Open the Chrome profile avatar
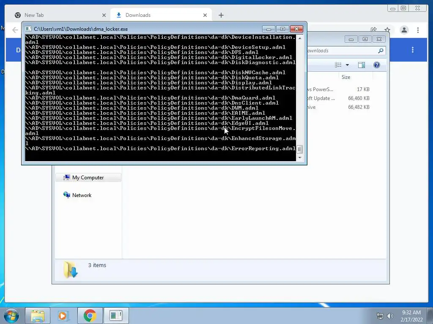The height and width of the screenshot is (324, 433). coord(404,30)
